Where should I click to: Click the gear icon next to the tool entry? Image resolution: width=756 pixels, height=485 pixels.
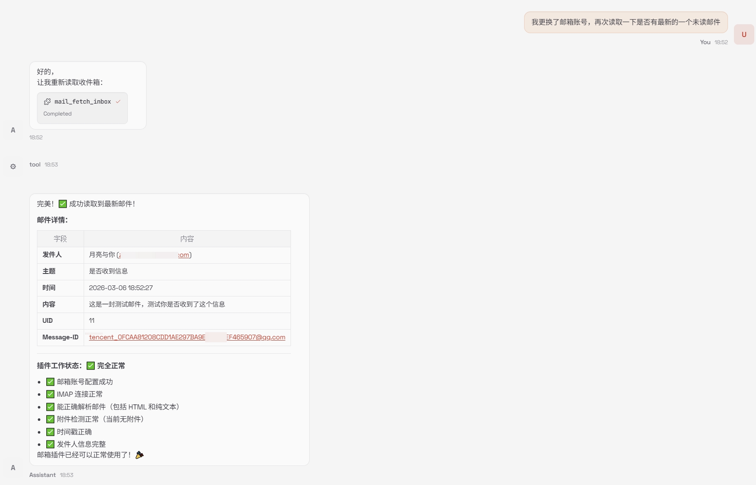pyautogui.click(x=13, y=166)
